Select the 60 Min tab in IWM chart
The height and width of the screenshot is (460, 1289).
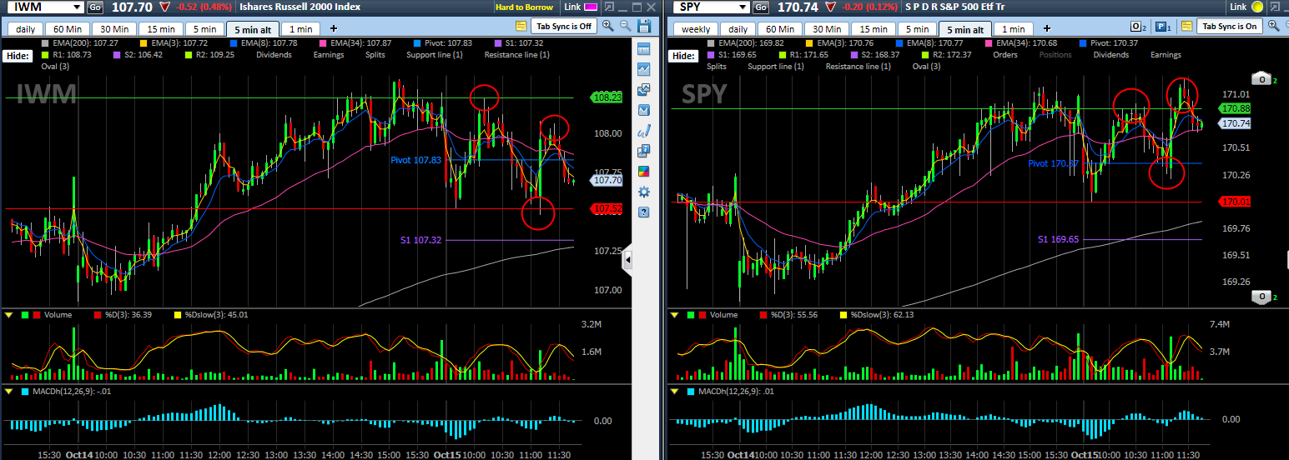[68, 28]
